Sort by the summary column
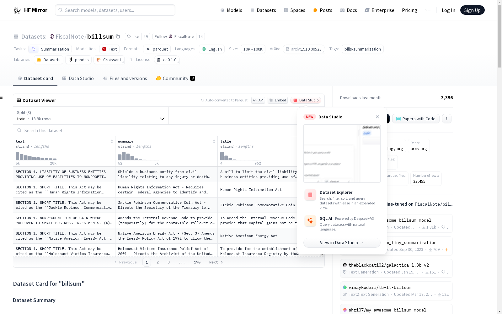 pyautogui.click(x=214, y=141)
